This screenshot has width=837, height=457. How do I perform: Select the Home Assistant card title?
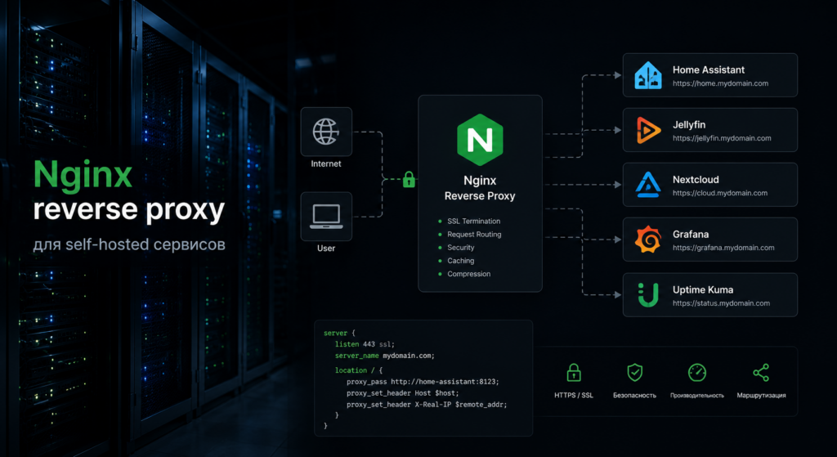709,70
